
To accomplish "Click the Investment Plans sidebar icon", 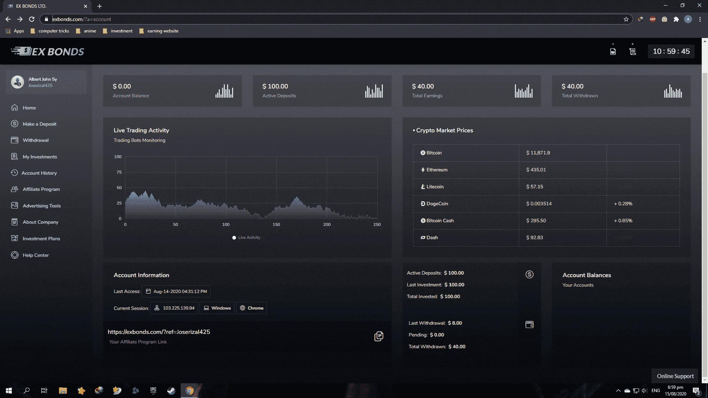I will pyautogui.click(x=14, y=238).
